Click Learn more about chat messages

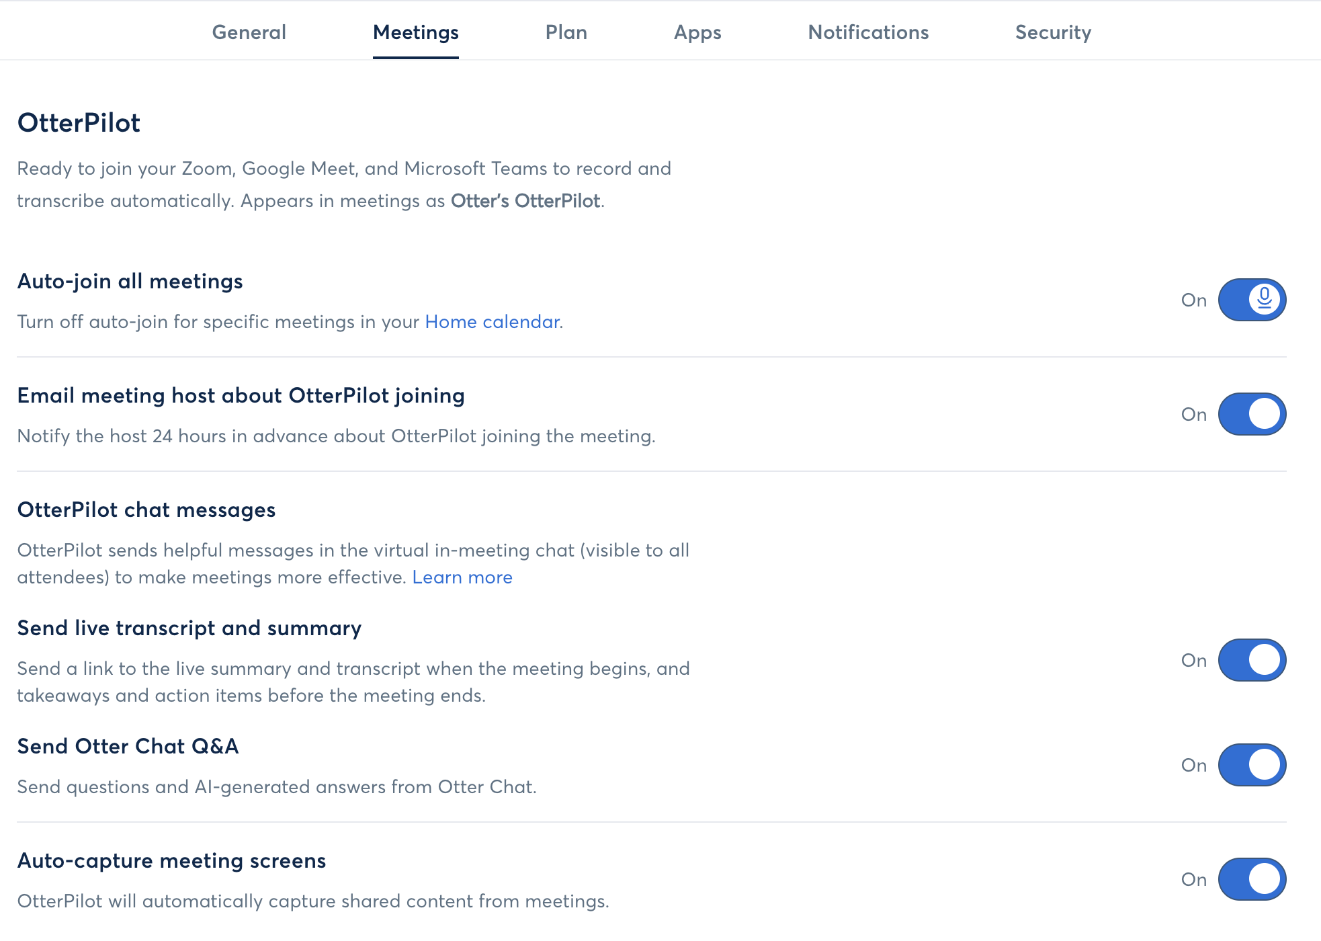tap(462, 577)
